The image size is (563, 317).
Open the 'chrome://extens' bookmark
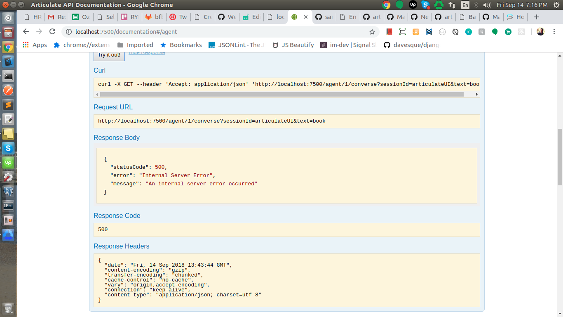[82, 45]
